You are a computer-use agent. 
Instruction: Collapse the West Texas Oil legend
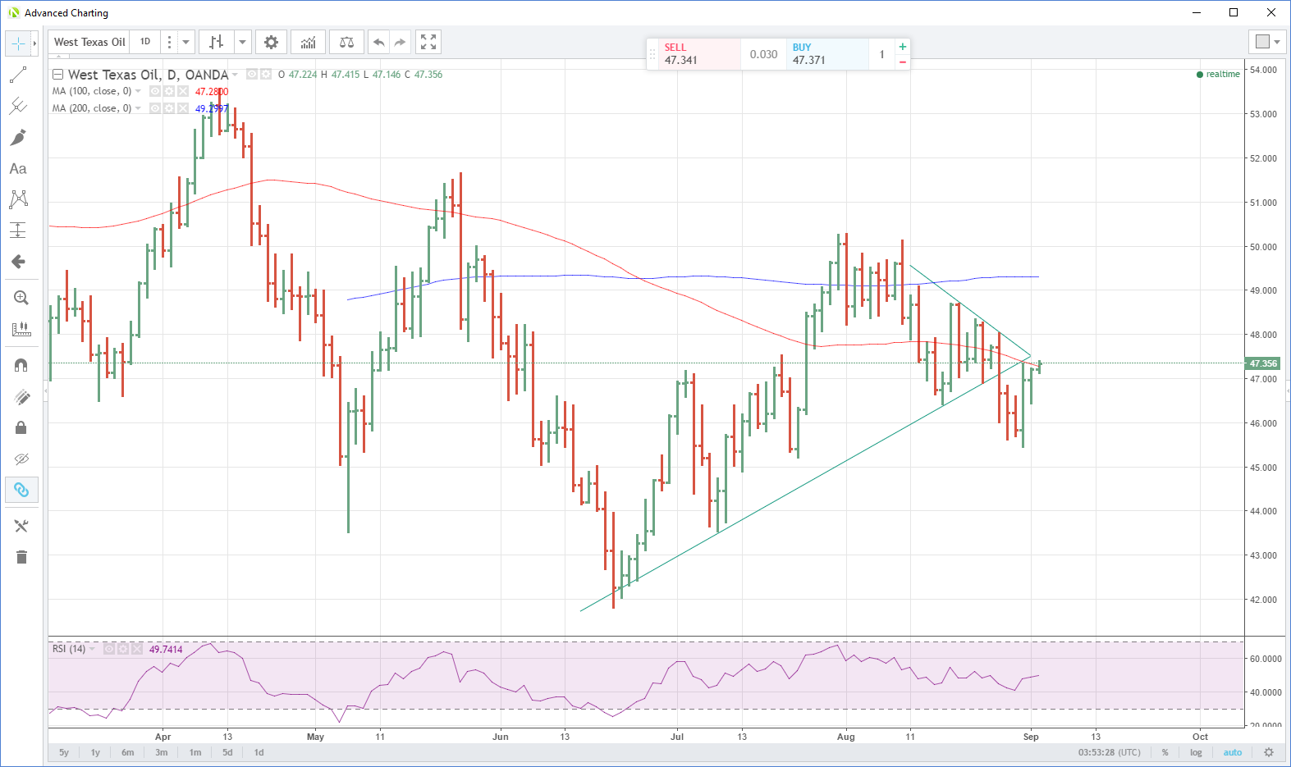[57, 75]
